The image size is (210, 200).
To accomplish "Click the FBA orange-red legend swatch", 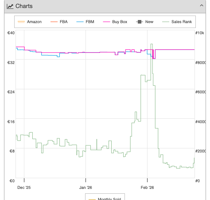I will (54, 22).
